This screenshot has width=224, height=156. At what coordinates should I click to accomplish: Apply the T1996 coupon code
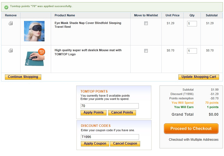(x=95, y=143)
